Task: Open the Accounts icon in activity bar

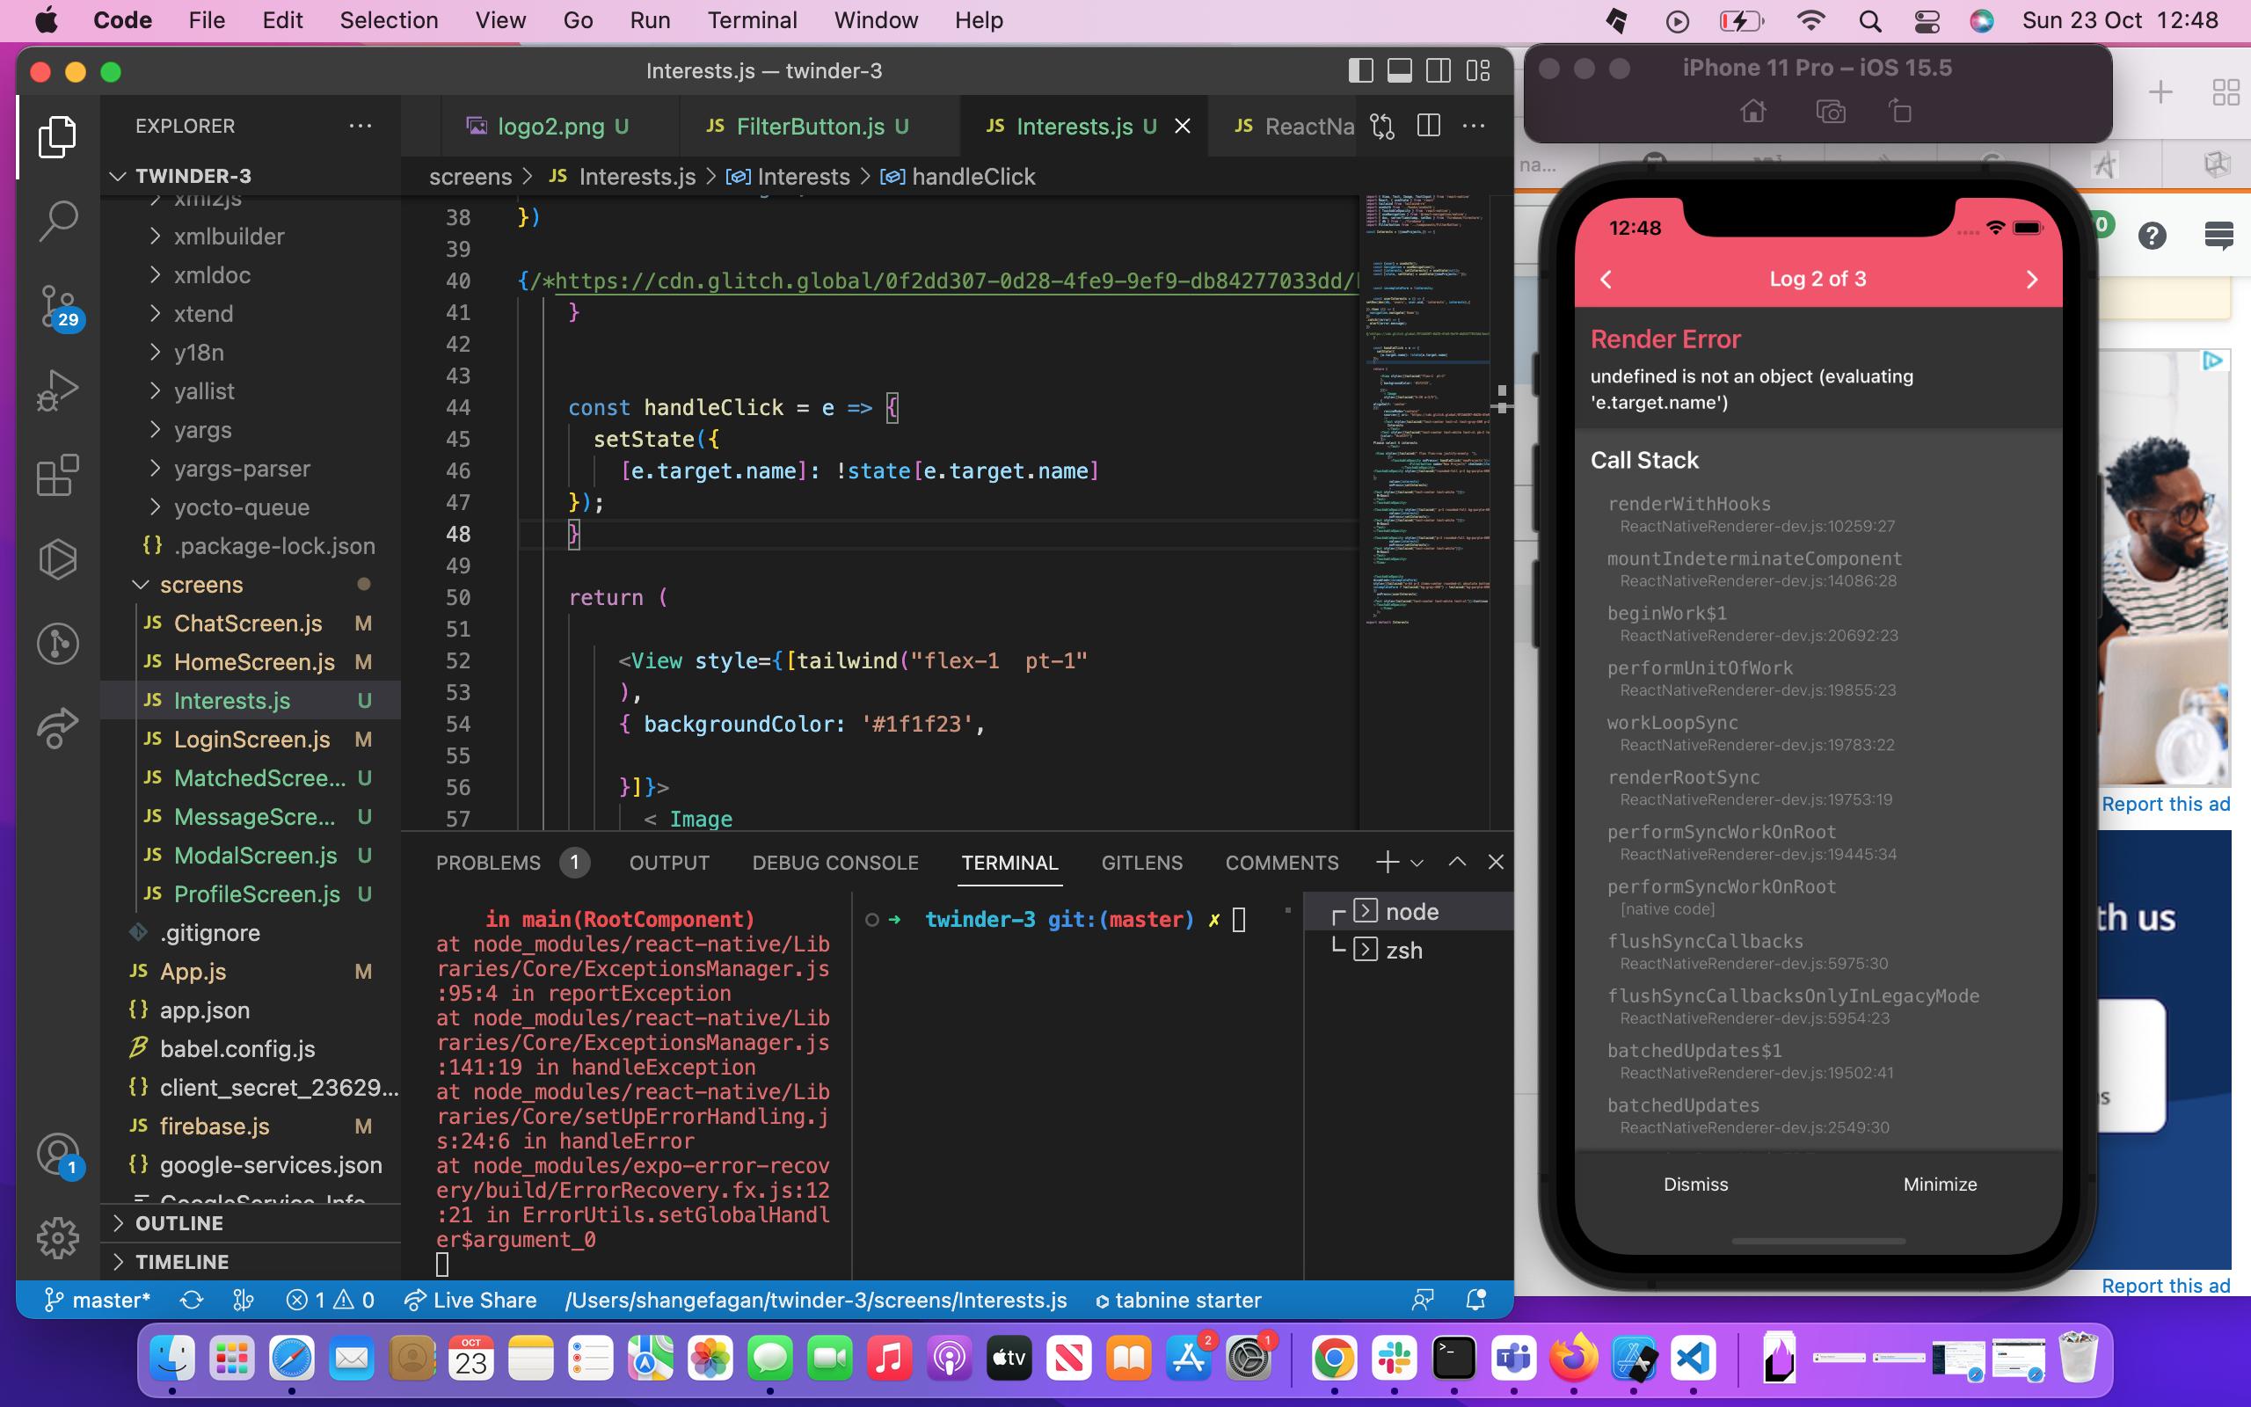Action: (x=58, y=1155)
